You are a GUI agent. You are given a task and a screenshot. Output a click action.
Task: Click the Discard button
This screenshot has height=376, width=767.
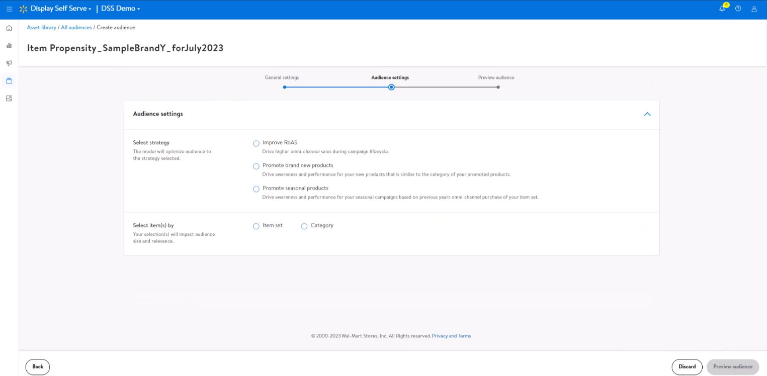687,366
